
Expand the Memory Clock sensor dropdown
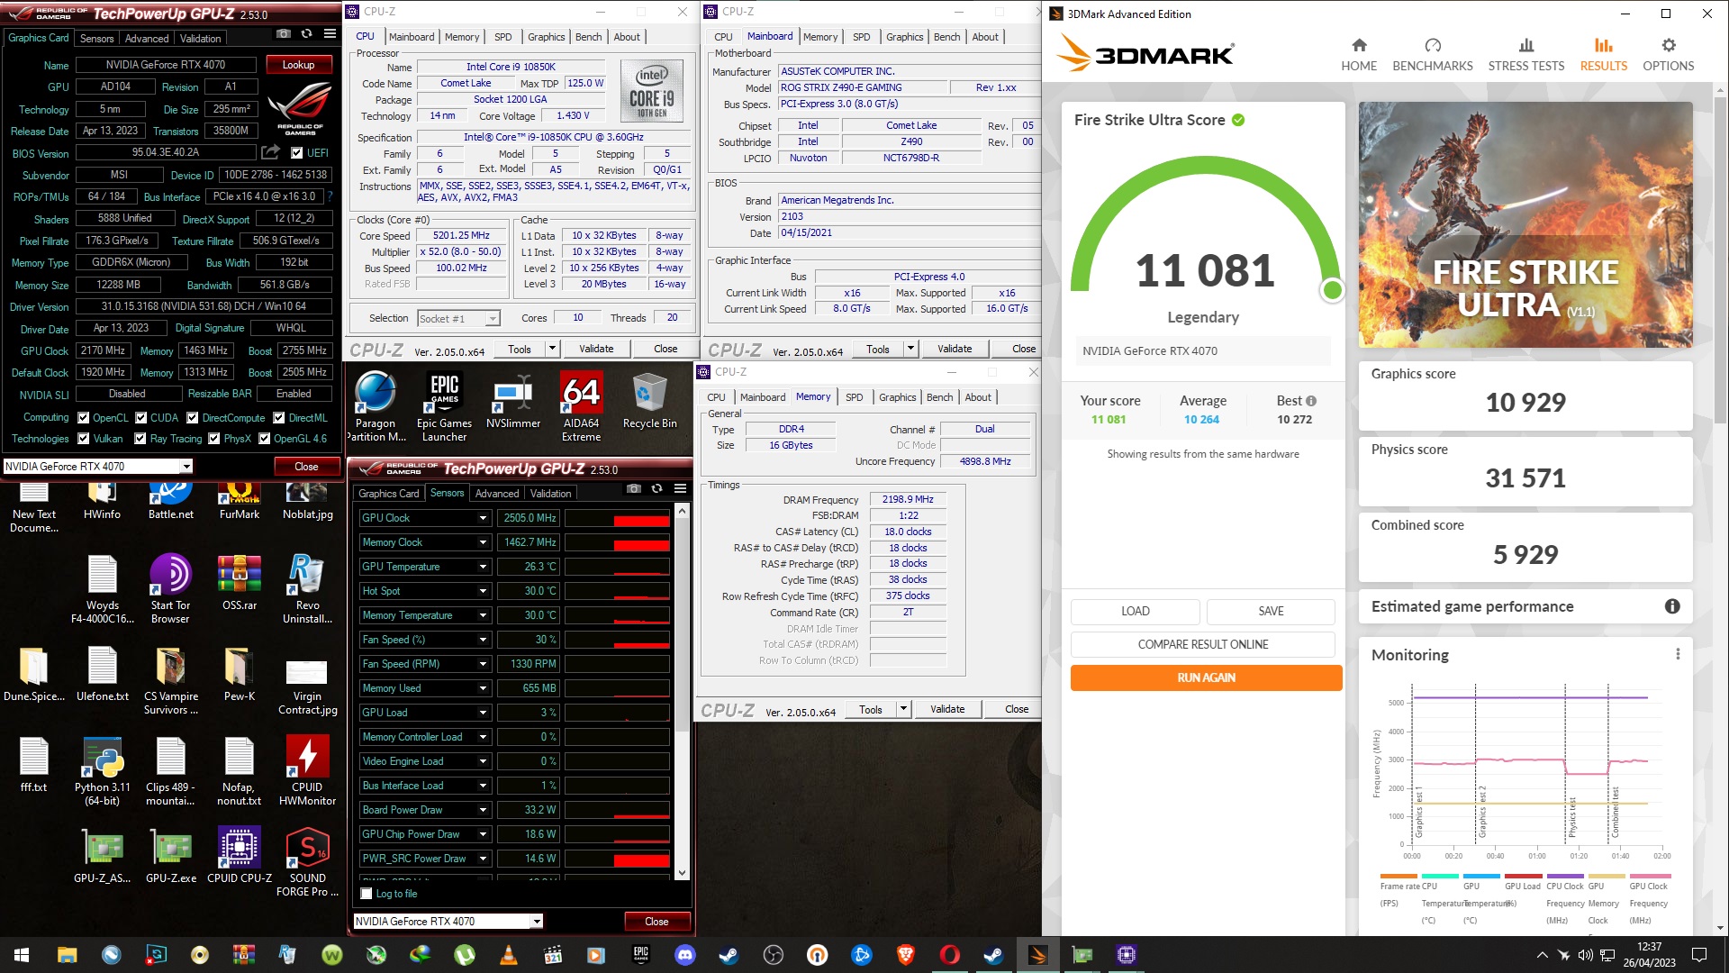click(x=484, y=542)
